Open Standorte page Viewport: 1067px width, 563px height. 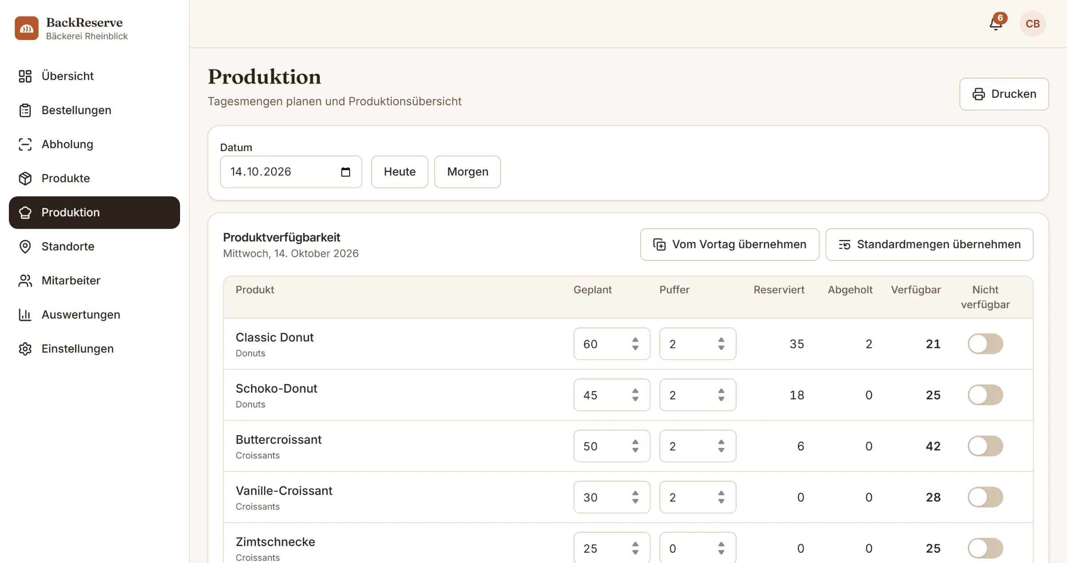coord(94,247)
